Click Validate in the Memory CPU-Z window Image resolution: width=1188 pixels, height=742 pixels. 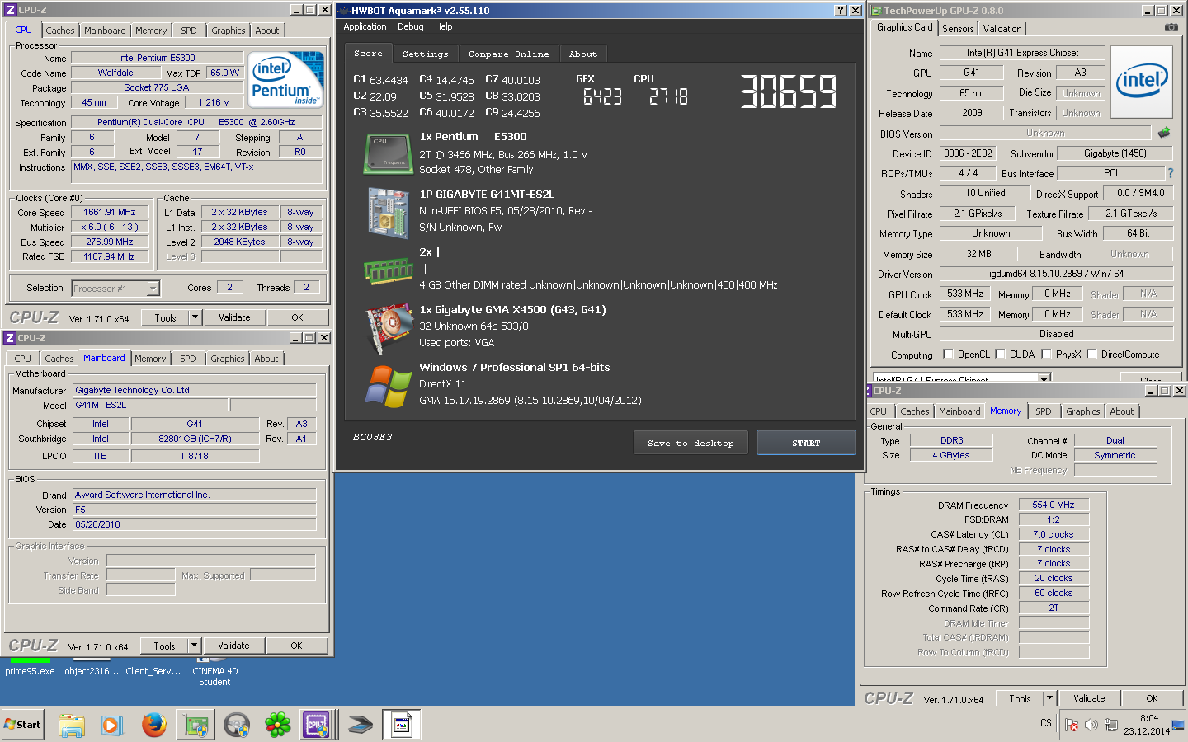tap(1089, 698)
